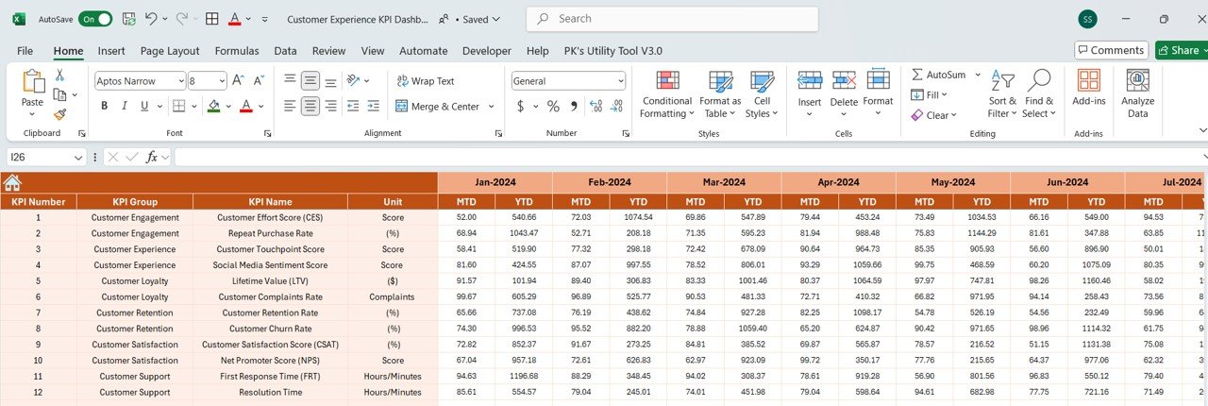Screen dimensions: 1208x406
Task: Click Merge & Center
Action: coord(438,107)
